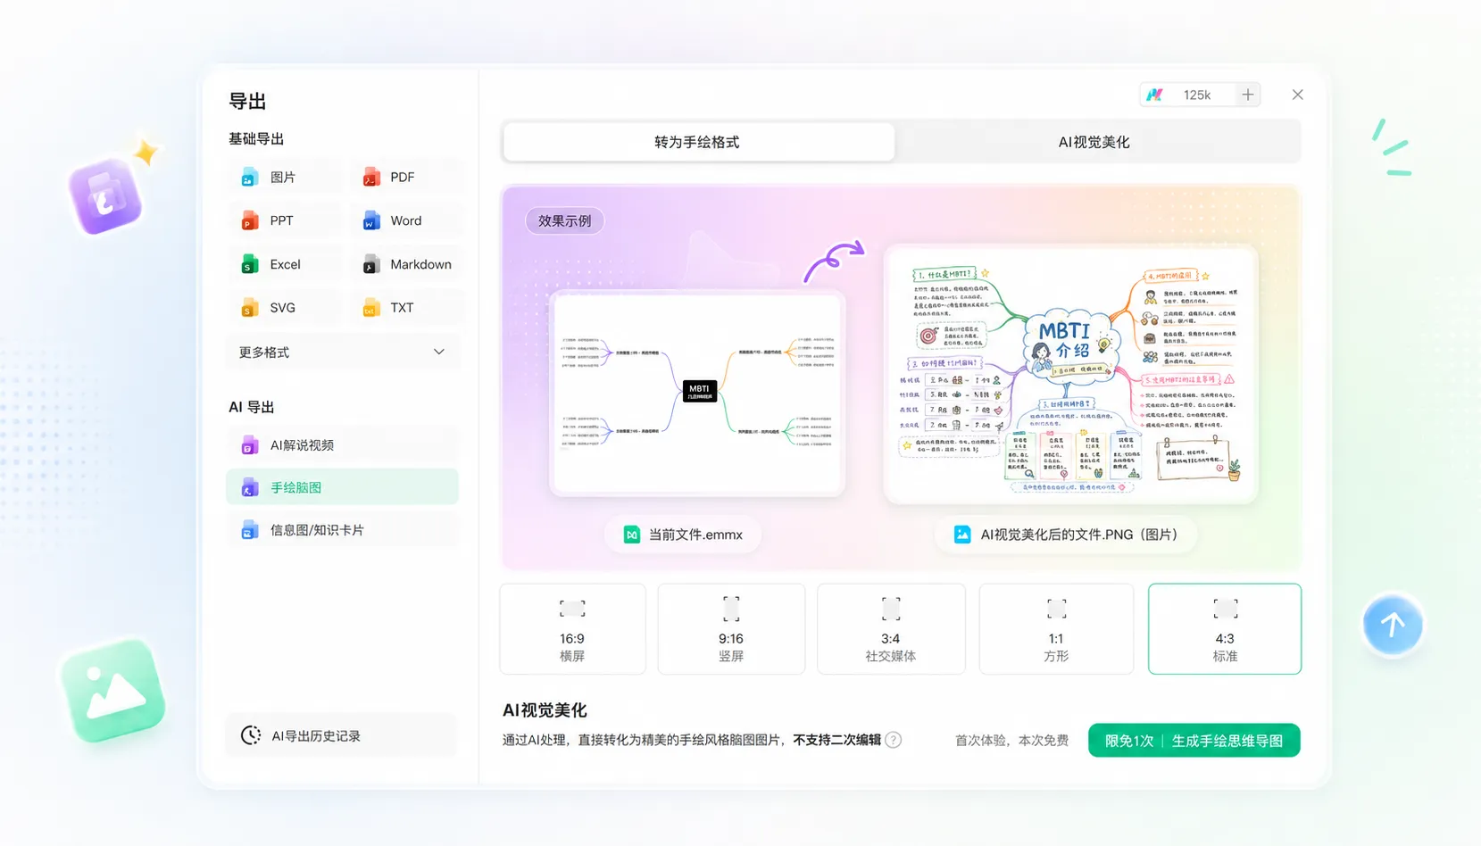The width and height of the screenshot is (1481, 846).
Task: Select the 16:9 横屏 aspect ratio
Action: [x=572, y=628]
